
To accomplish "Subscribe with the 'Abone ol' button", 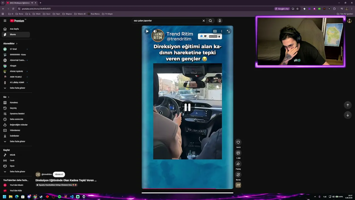I will [59, 174].
